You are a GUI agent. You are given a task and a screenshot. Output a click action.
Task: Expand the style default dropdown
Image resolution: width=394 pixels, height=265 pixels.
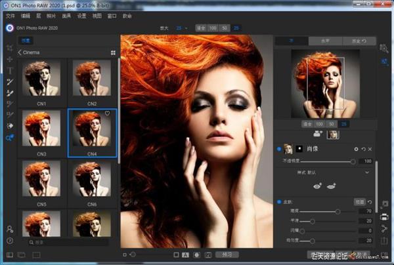point(366,172)
